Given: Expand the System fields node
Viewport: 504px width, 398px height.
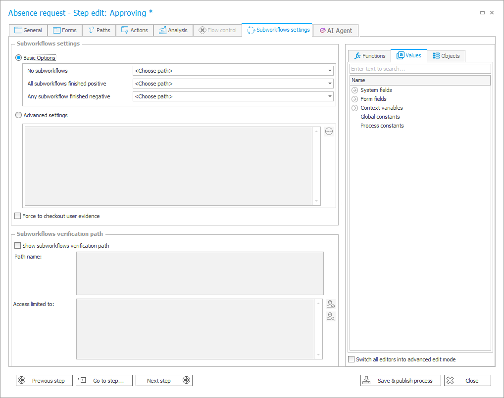Looking at the screenshot, I should point(355,90).
